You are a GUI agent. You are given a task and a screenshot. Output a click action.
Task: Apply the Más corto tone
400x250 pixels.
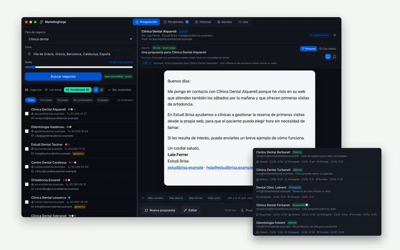coord(214,198)
